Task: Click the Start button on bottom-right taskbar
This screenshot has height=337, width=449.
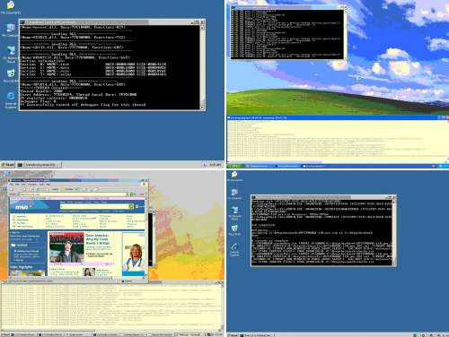Action: click(x=233, y=335)
